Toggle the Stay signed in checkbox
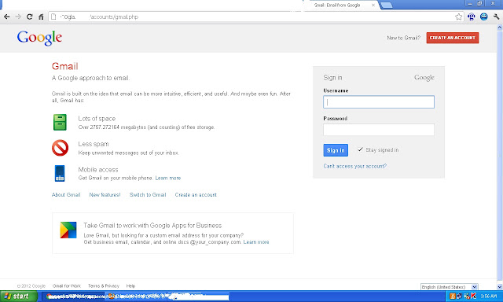Screen dimensions: 503x302 360,149
